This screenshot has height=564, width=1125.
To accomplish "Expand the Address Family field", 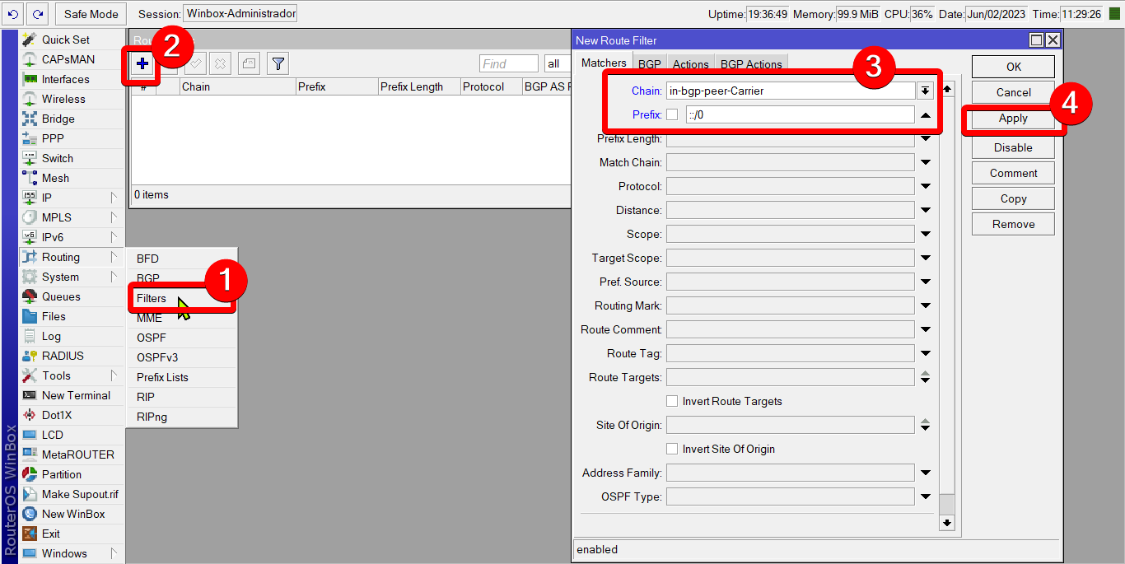I will point(926,473).
